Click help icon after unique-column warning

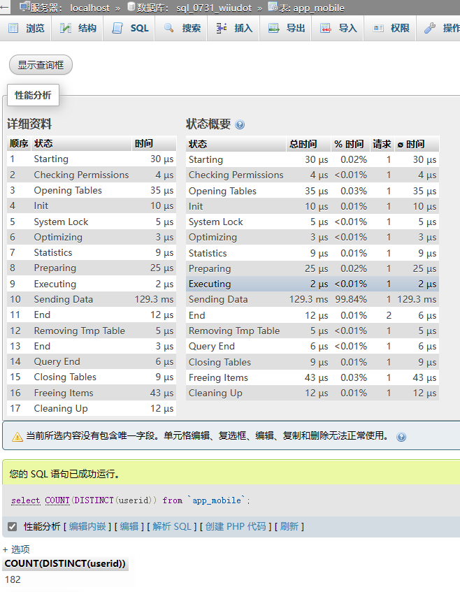pos(401,437)
